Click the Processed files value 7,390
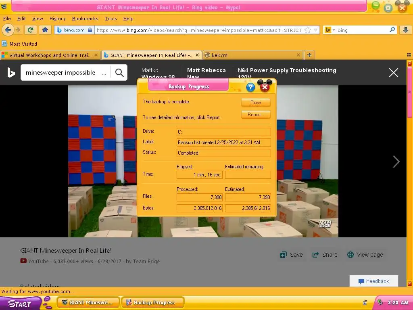This screenshot has width=413, height=310. [x=200, y=197]
